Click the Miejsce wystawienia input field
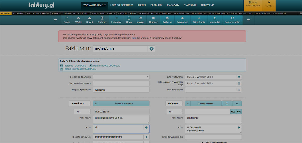Image resolution: width=302 pixels, height=143 pixels. (x=121, y=90)
